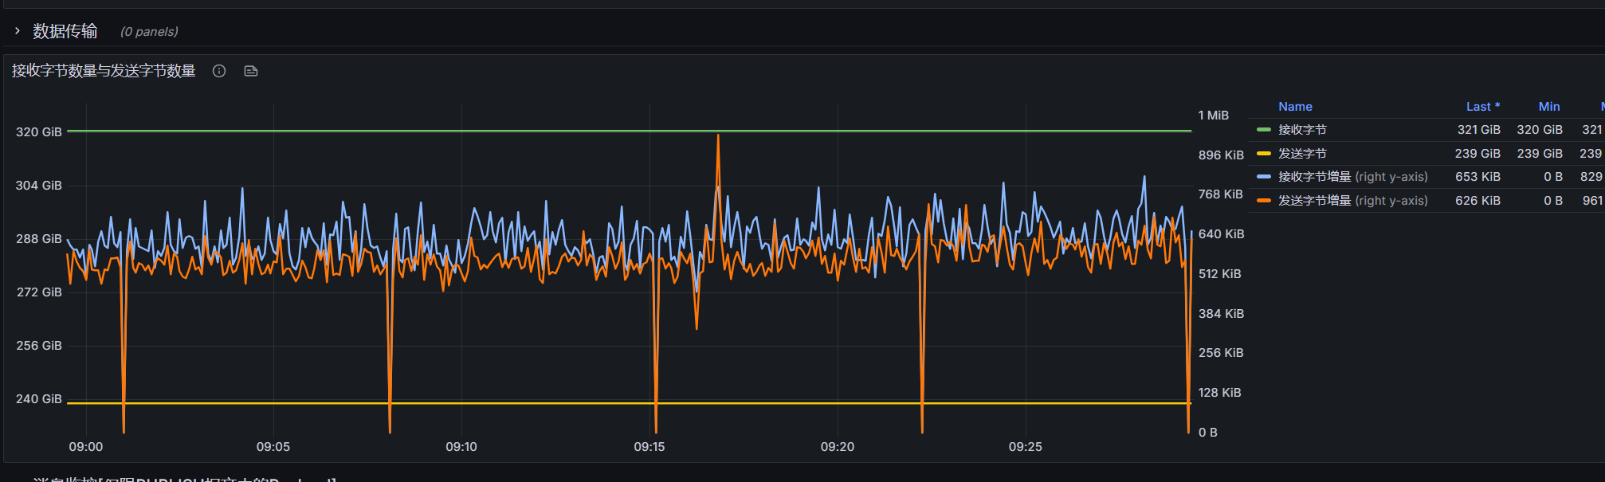Click the 数据传输 row title
This screenshot has width=1605, height=482.
tap(65, 31)
